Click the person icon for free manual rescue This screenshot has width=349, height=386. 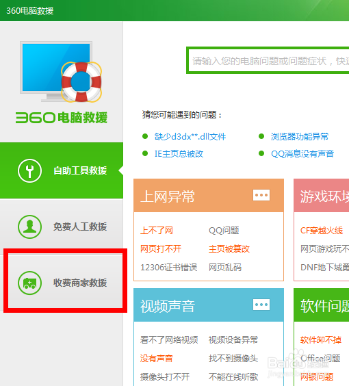pyautogui.click(x=30, y=227)
